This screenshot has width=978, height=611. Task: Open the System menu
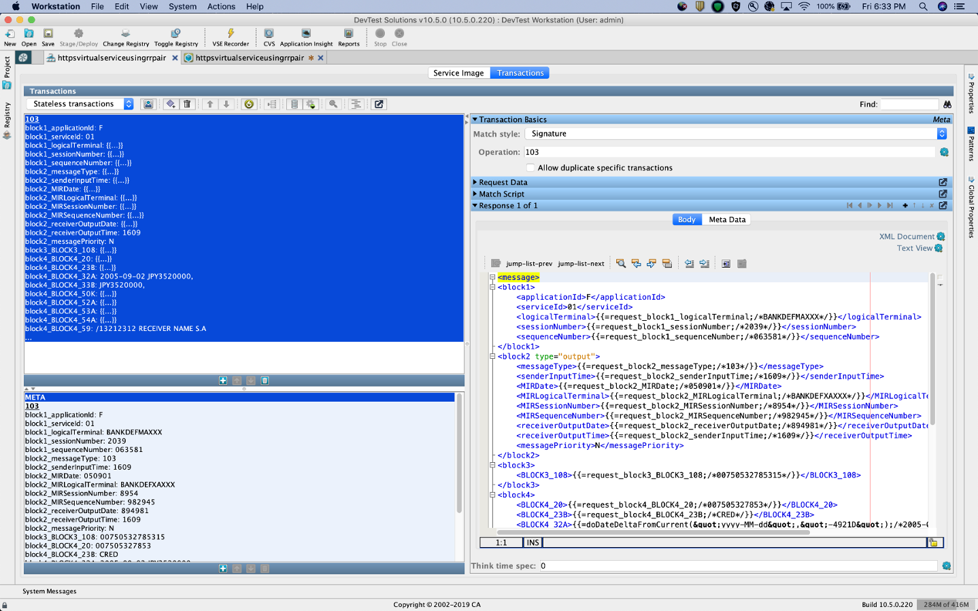(182, 6)
